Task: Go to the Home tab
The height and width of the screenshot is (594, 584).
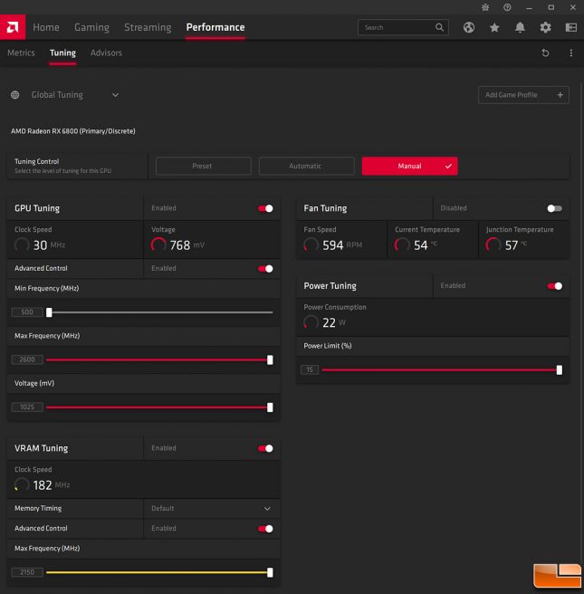Action: 46,27
